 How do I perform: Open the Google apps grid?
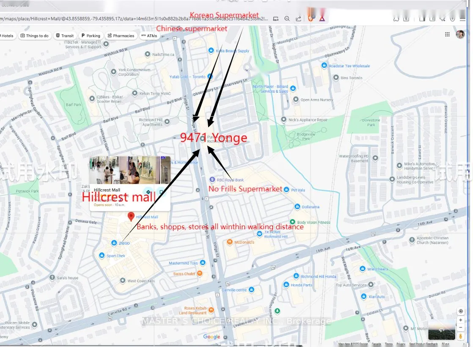pyautogui.click(x=447, y=34)
